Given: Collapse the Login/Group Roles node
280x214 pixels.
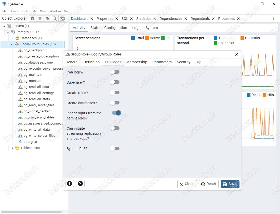Looking at the screenshot, I should [12, 44].
